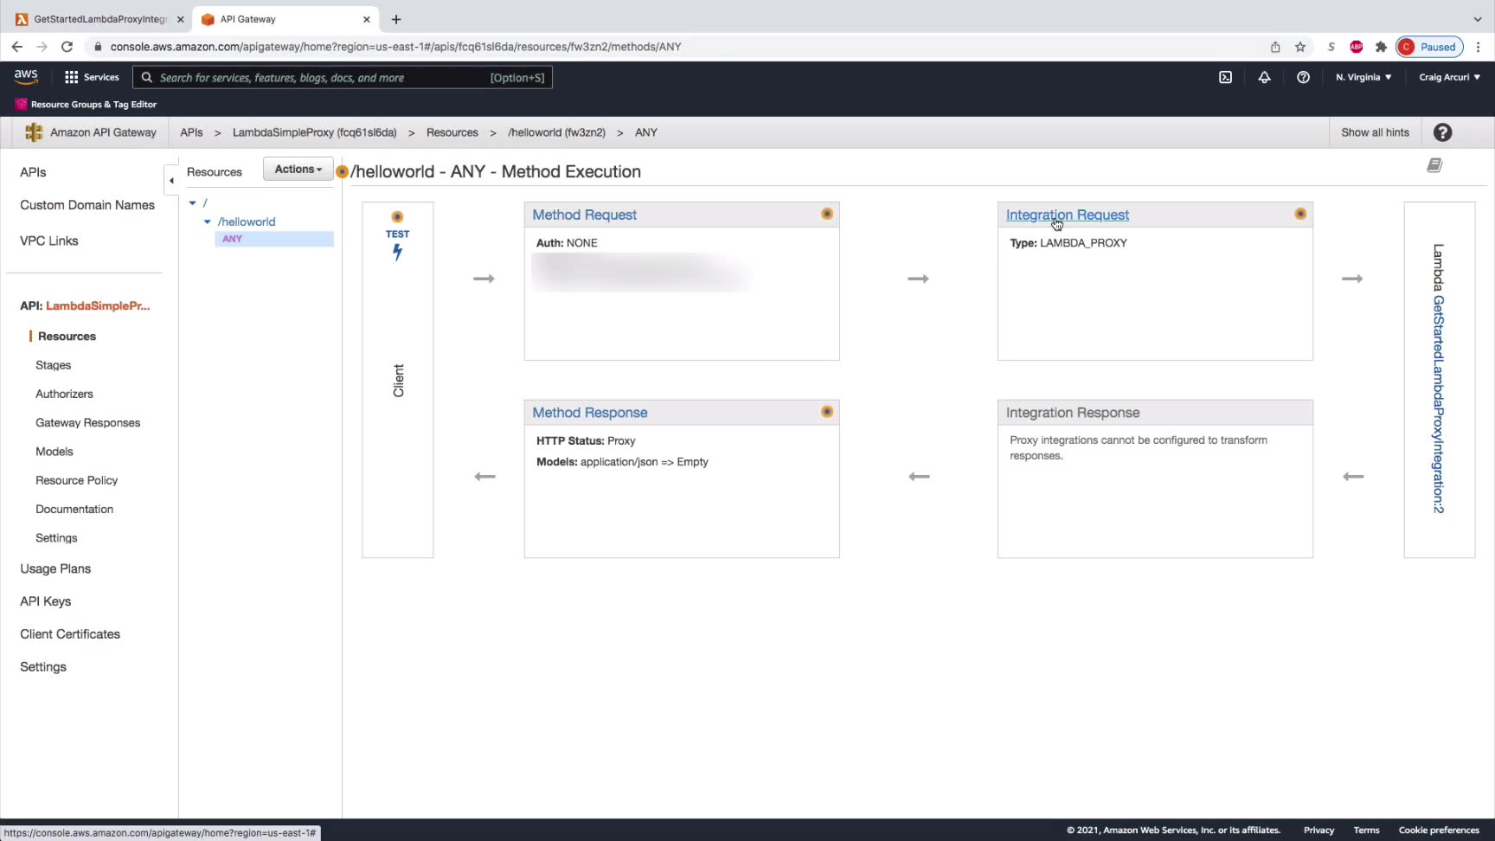This screenshot has width=1495, height=841.
Task: Open the help question mark in breadcrumb bar
Action: pos(1442,132)
